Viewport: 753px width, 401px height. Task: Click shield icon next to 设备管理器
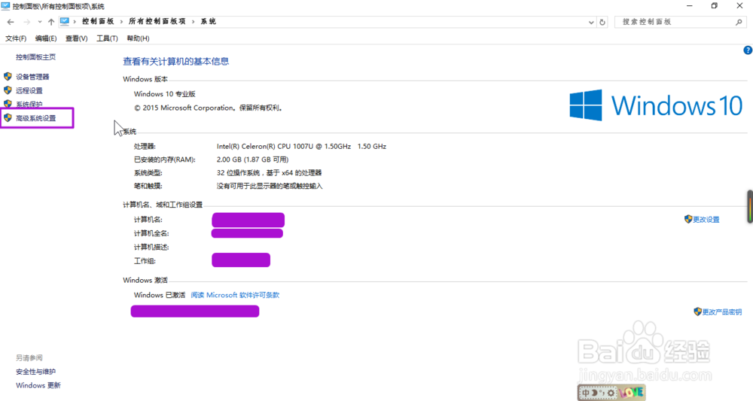click(8, 76)
